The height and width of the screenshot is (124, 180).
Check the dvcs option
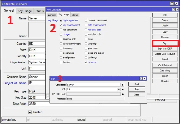tap(86, 39)
